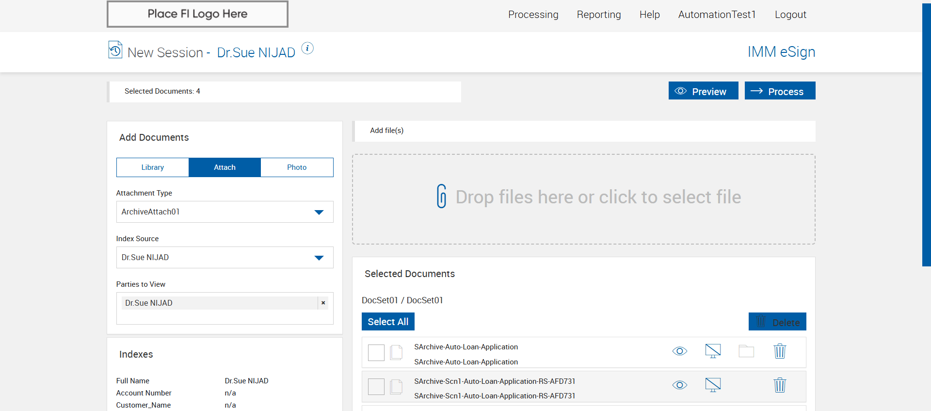Click the 'Selected Documents: 4' text
Screen dimensions: 931x411
pyautogui.click(x=162, y=91)
